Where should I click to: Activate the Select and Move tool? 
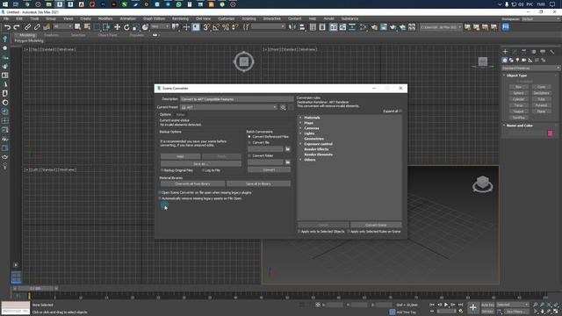117,27
